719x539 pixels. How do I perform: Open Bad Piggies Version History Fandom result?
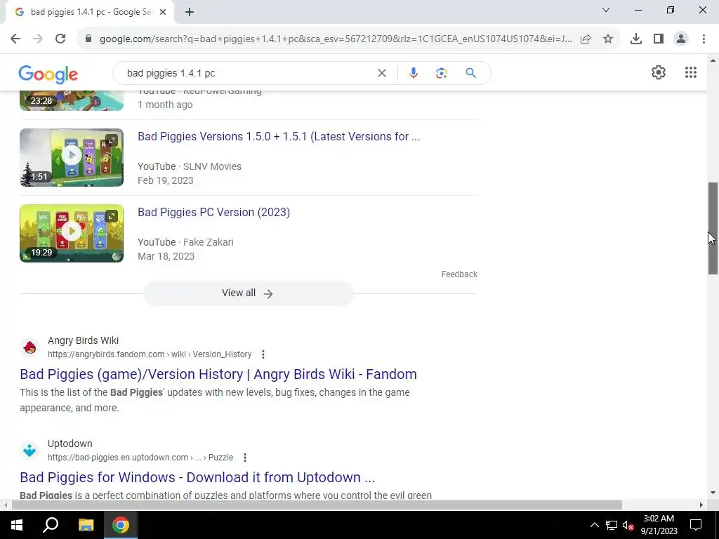coord(218,374)
